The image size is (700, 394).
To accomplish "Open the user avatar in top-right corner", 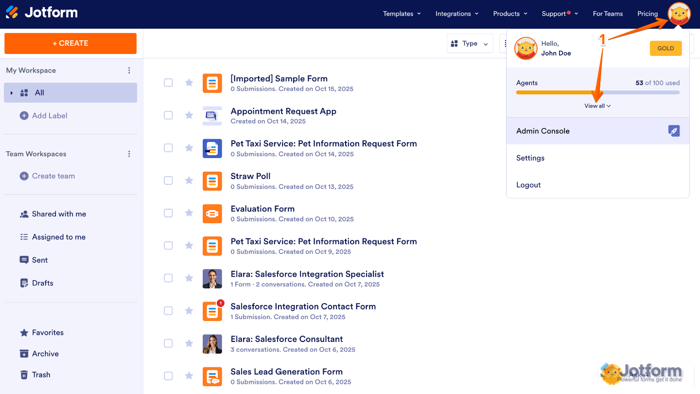I will click(679, 14).
